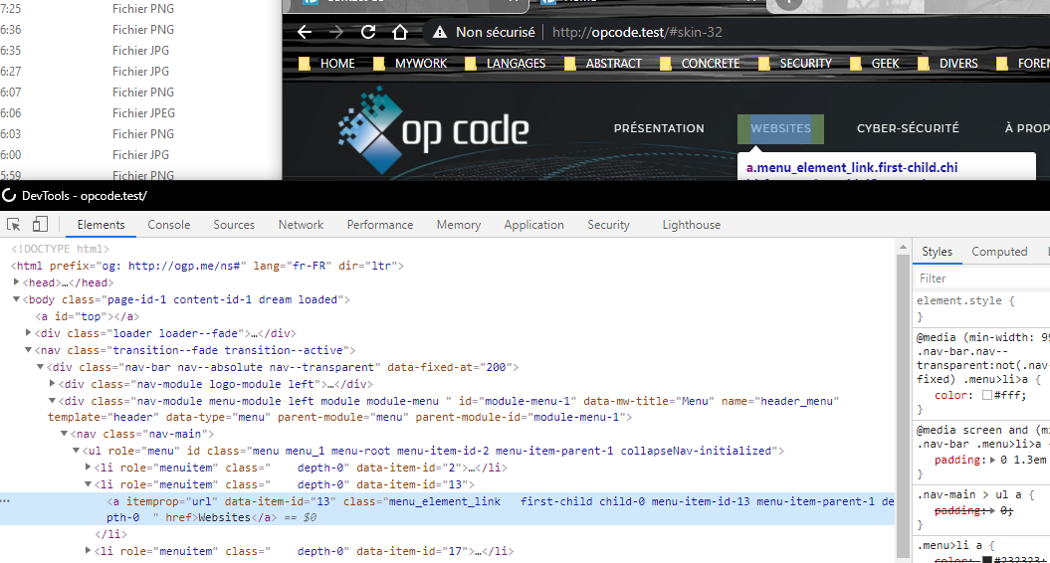This screenshot has width=1050, height=563.
Task: Expand the head element node
Action: (17, 282)
